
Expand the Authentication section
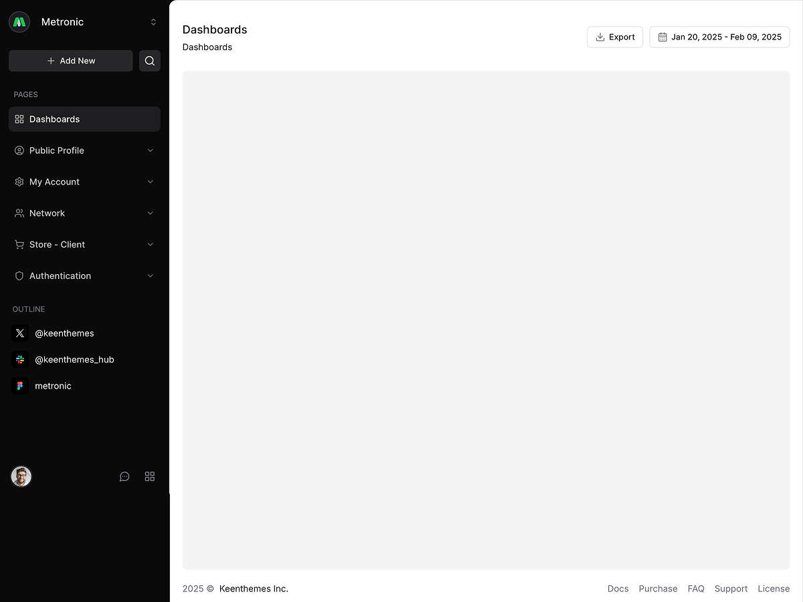(84, 276)
